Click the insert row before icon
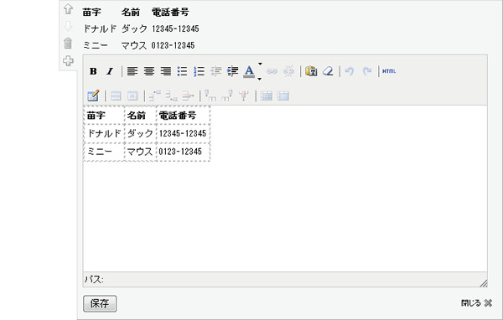503x320 pixels. (155, 95)
